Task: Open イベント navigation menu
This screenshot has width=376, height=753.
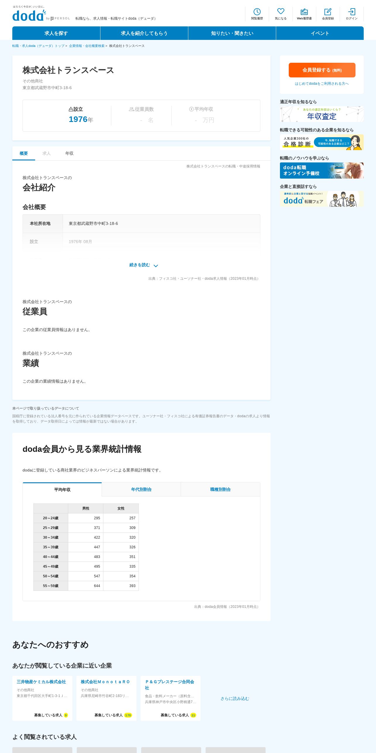Action: click(320, 33)
